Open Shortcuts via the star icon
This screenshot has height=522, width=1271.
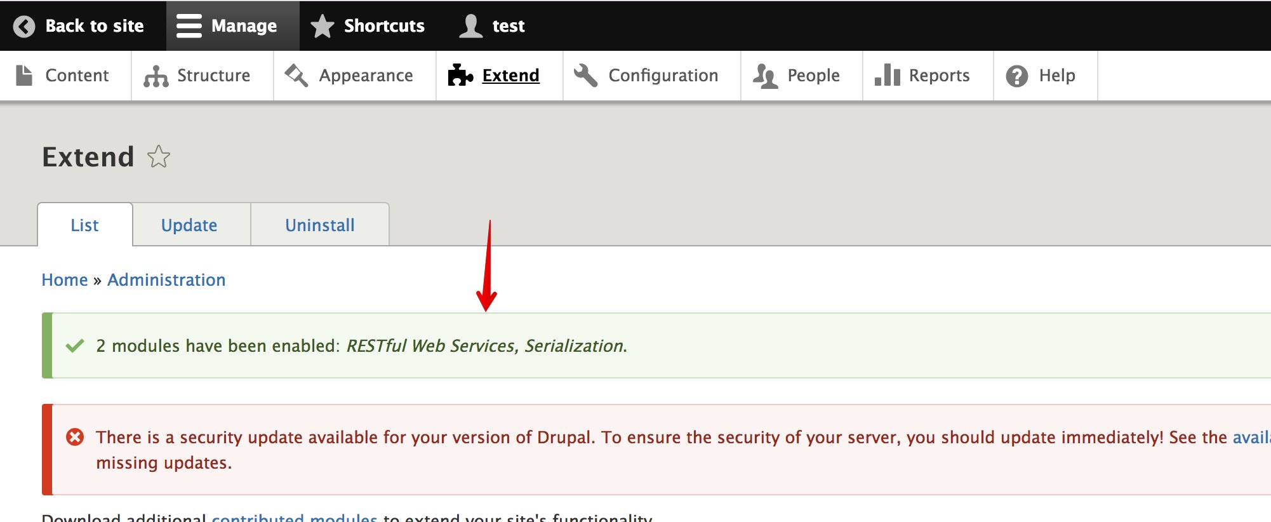point(322,26)
